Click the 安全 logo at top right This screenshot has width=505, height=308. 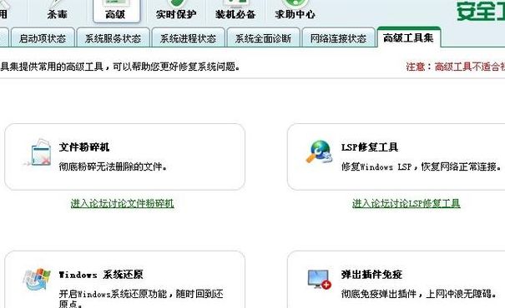click(x=481, y=12)
